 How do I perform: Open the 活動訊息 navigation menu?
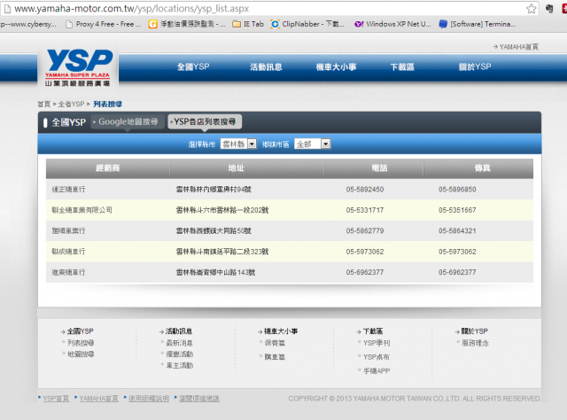pos(266,67)
